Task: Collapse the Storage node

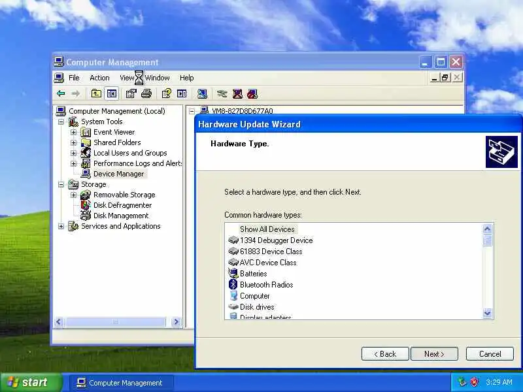Action: [x=61, y=184]
